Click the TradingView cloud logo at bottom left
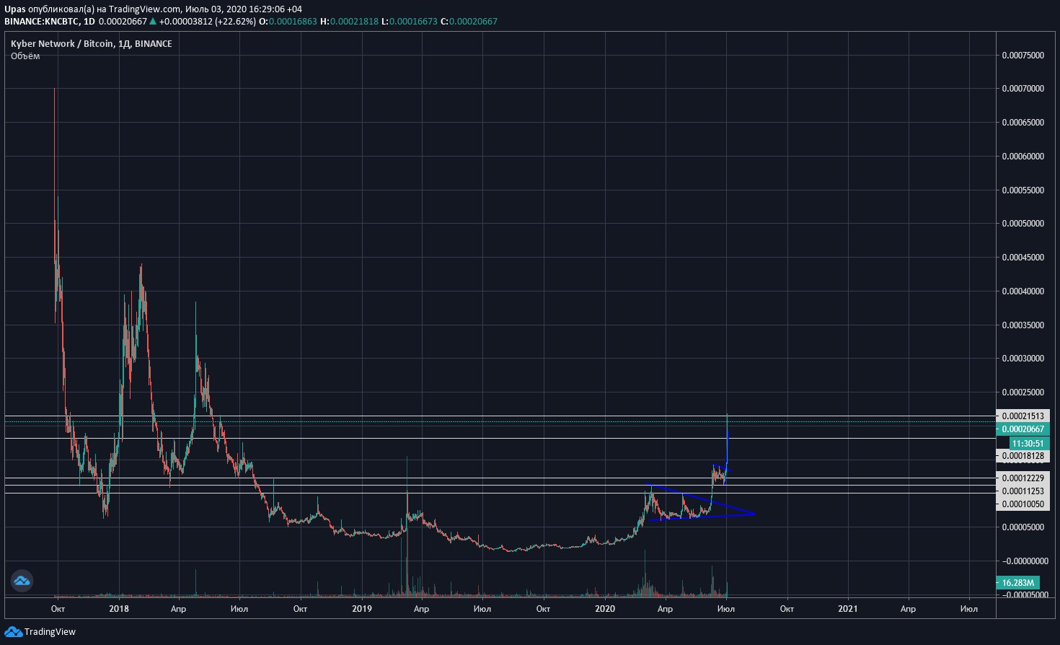The image size is (1060, 645). tap(13, 632)
